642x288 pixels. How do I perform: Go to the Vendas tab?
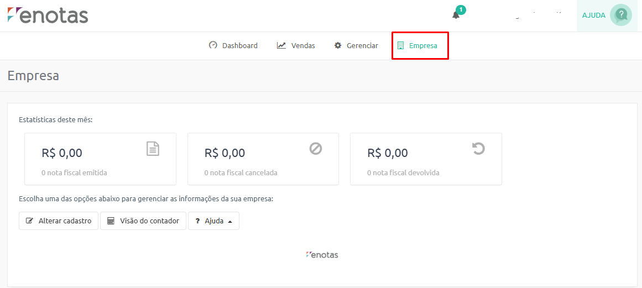[x=296, y=45]
